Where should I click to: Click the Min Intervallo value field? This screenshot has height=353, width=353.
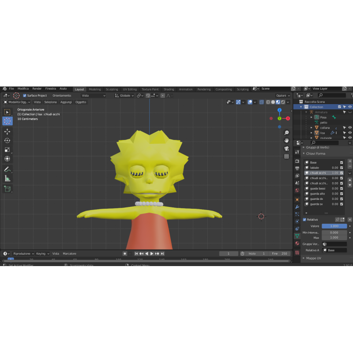tap(334, 233)
